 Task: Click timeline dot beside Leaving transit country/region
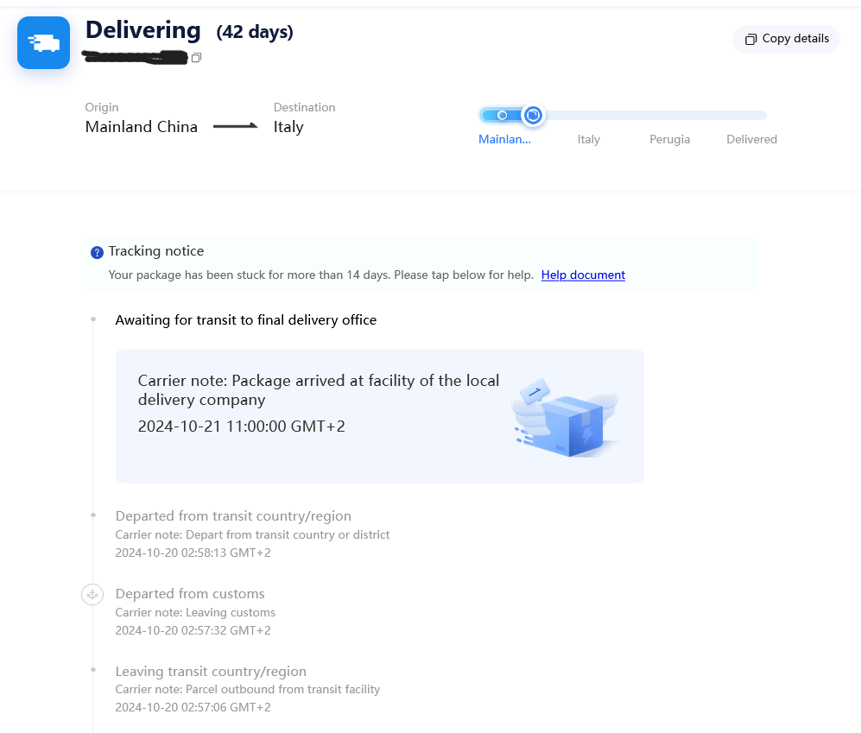coord(93,669)
